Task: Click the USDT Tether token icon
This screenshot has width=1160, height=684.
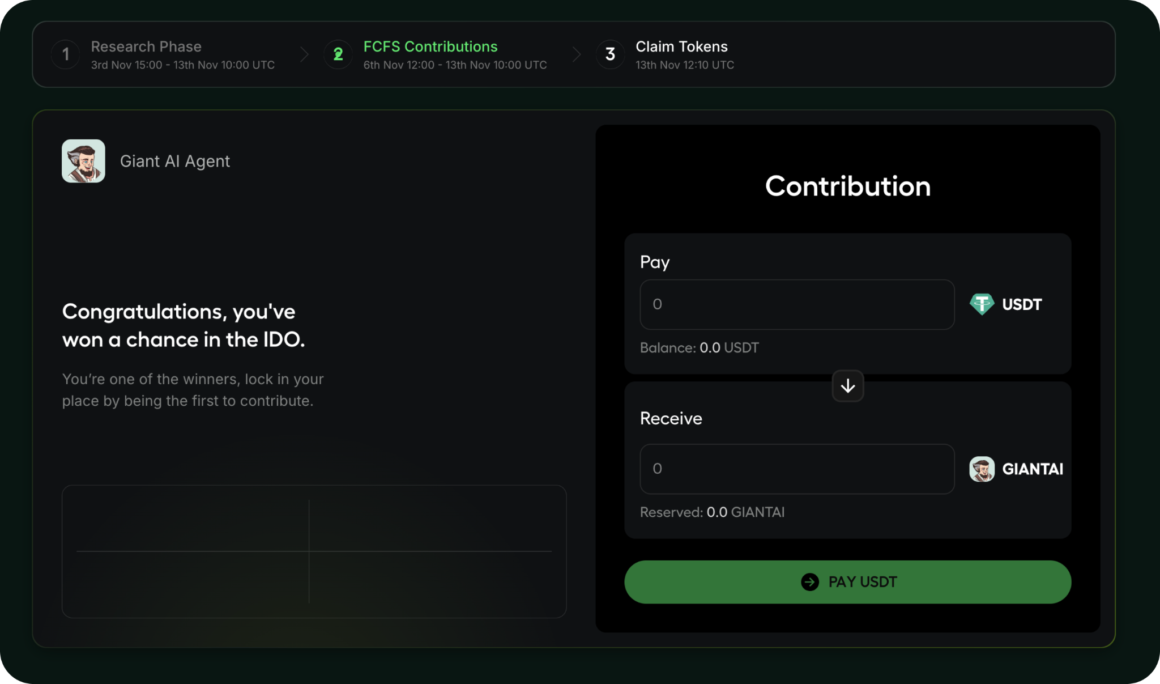Action: (x=982, y=304)
